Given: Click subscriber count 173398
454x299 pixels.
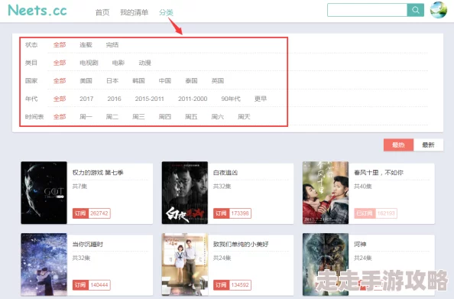Looking at the screenshot, I should (240, 213).
